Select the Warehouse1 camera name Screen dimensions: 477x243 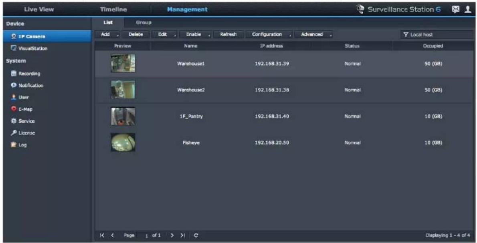point(191,64)
